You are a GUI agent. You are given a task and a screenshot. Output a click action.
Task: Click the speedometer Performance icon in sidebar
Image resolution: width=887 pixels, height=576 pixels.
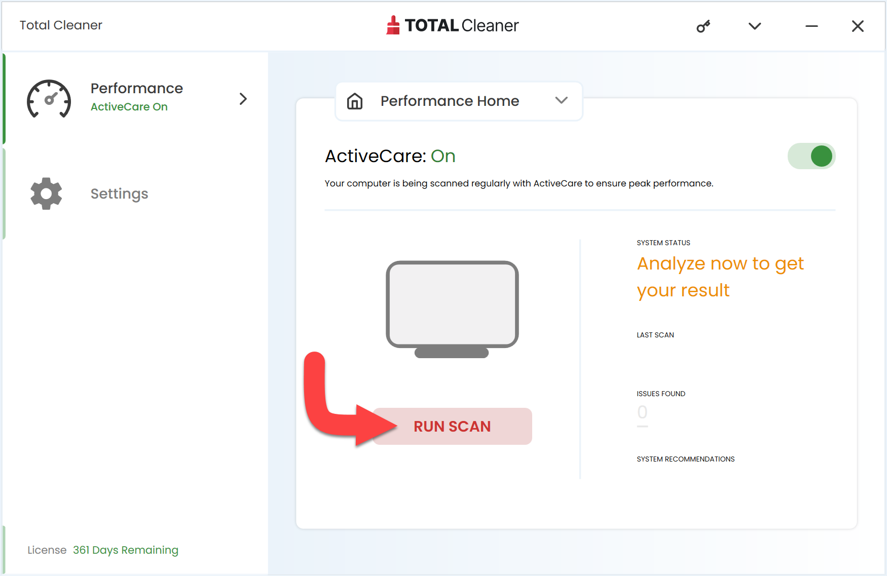click(x=49, y=99)
